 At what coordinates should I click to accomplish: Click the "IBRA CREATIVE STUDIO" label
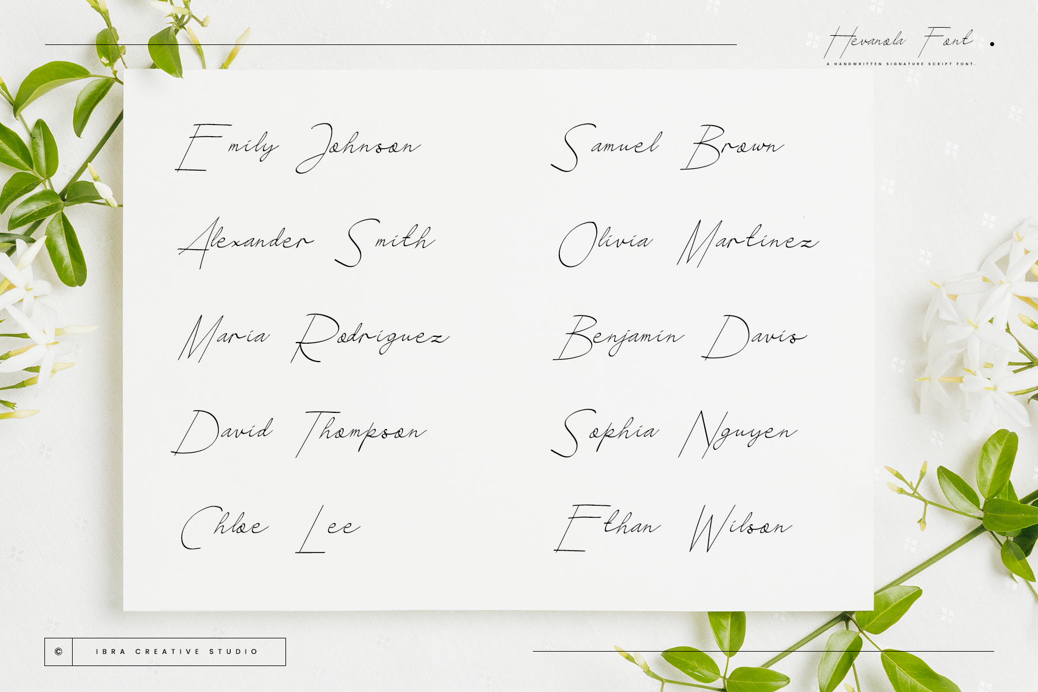click(177, 652)
